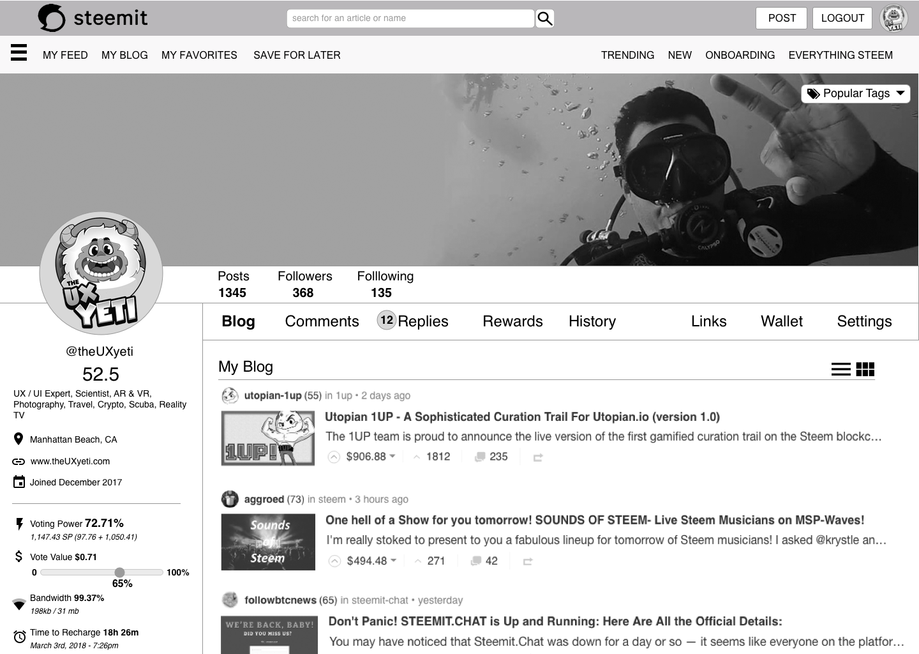
Task: Open the Blog tab
Action: tap(238, 321)
